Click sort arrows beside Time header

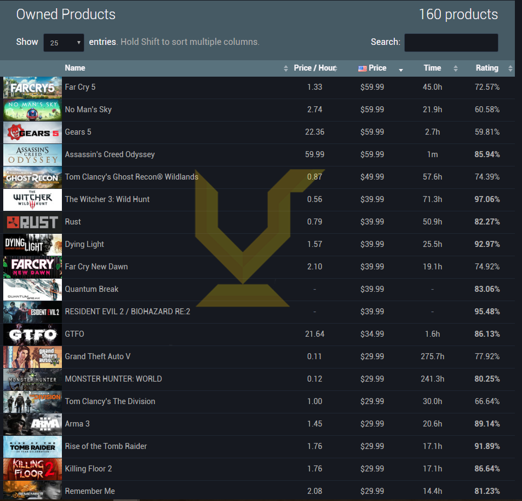tap(455, 68)
